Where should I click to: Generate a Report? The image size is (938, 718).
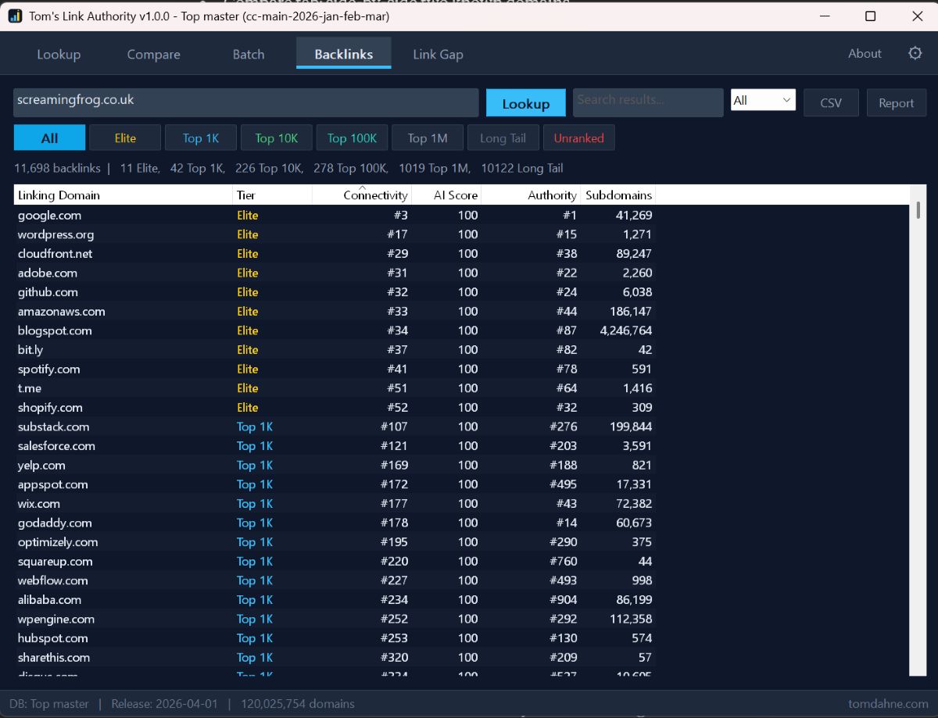(896, 102)
